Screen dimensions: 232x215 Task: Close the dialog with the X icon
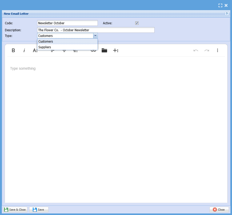click(x=226, y=5)
